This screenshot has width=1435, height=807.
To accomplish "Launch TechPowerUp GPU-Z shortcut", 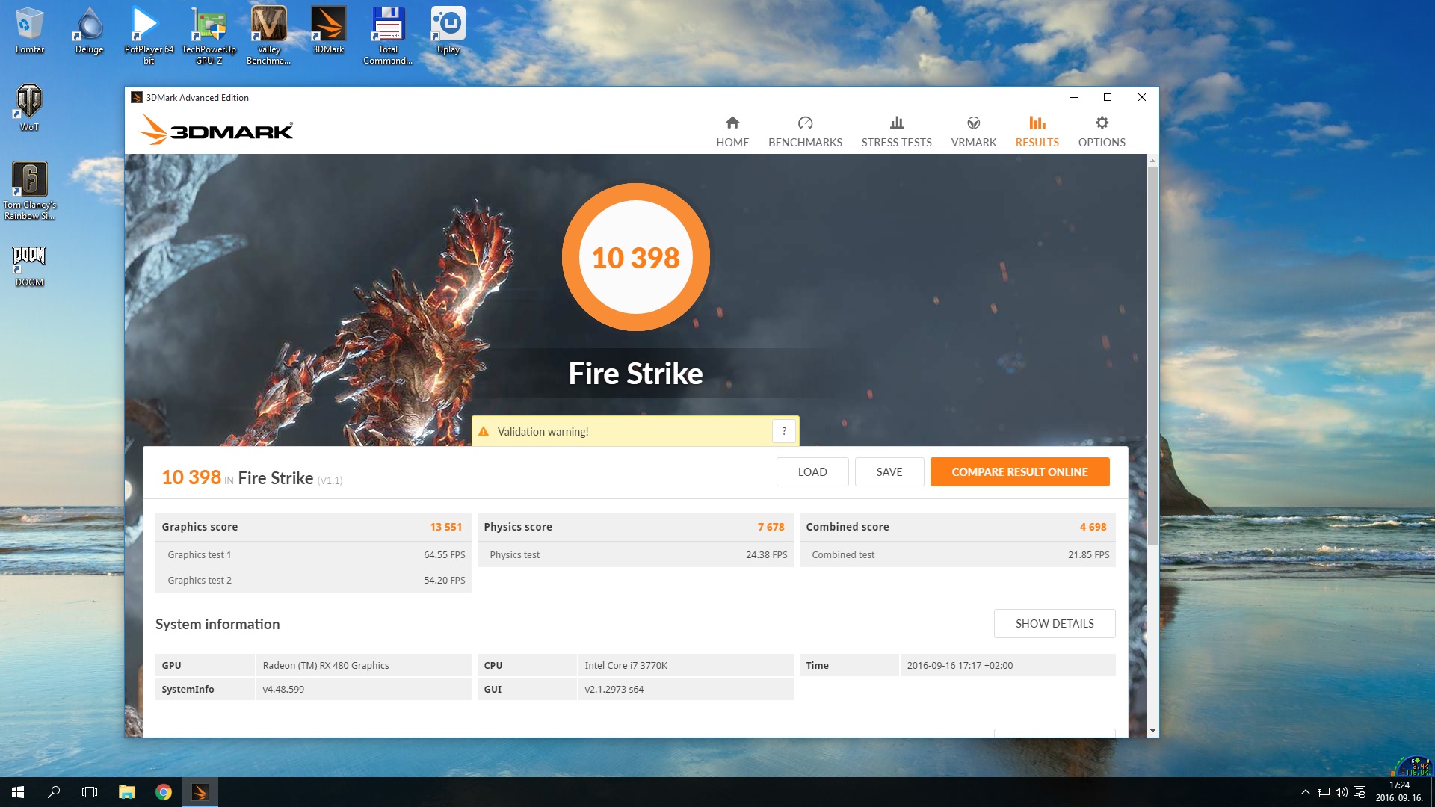I will coord(209,35).
